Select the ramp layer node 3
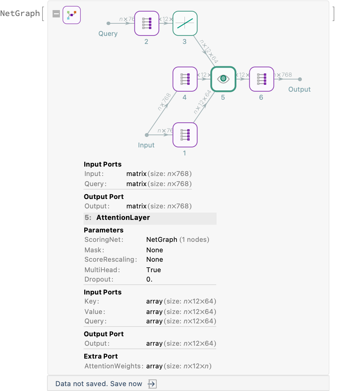 (185, 23)
